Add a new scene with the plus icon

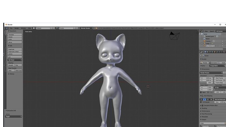tap(75, 28)
